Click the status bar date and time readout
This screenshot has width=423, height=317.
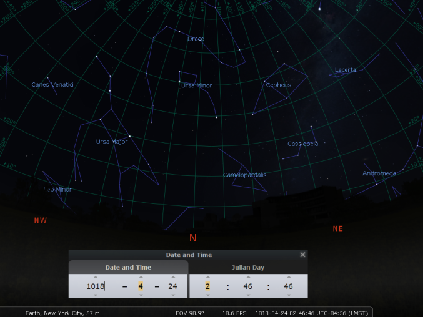click(x=312, y=313)
